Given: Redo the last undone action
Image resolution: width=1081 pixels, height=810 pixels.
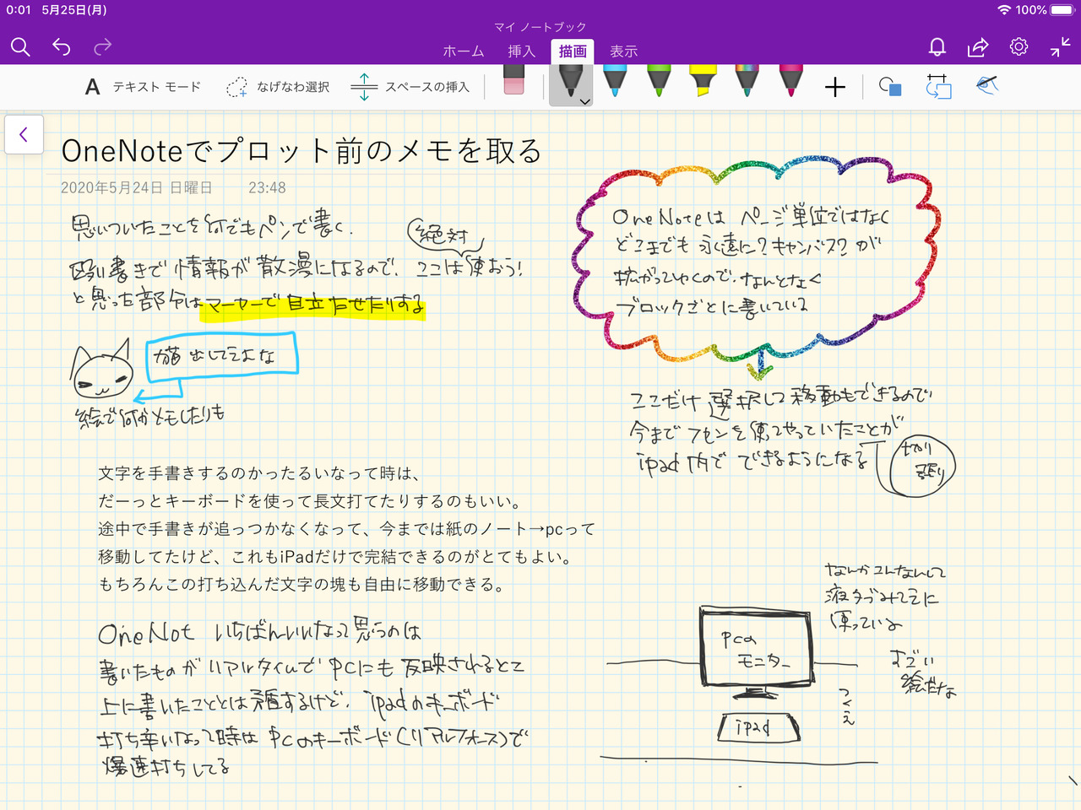Looking at the screenshot, I should (x=102, y=47).
